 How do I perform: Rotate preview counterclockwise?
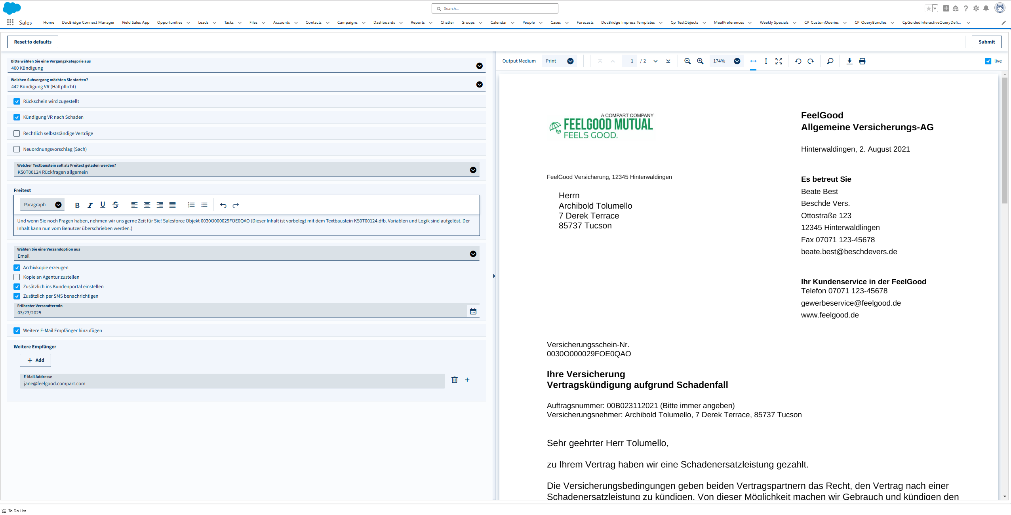(798, 61)
